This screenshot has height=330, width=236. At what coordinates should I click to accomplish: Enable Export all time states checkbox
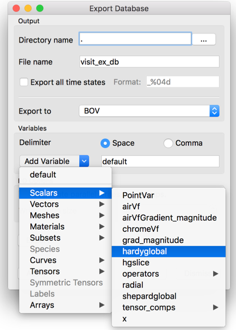pyautogui.click(x=24, y=82)
